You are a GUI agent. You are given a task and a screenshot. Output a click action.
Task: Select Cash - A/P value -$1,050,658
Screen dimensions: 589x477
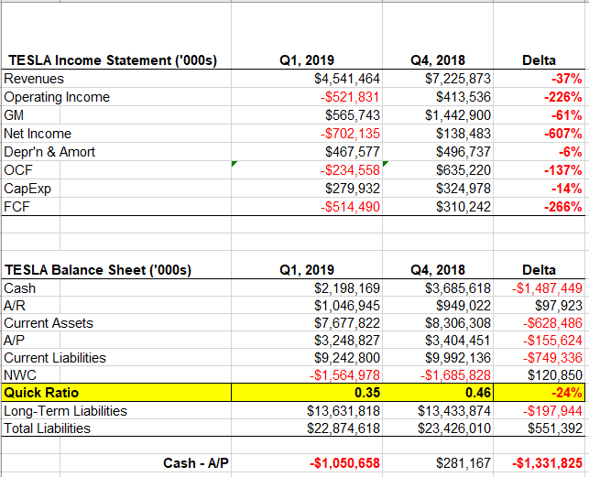[344, 463]
